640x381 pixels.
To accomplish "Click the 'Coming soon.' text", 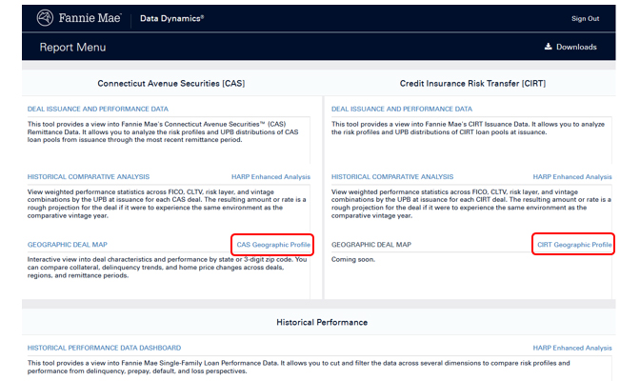I will pos(353,259).
